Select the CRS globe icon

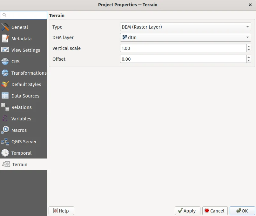pos(5,62)
